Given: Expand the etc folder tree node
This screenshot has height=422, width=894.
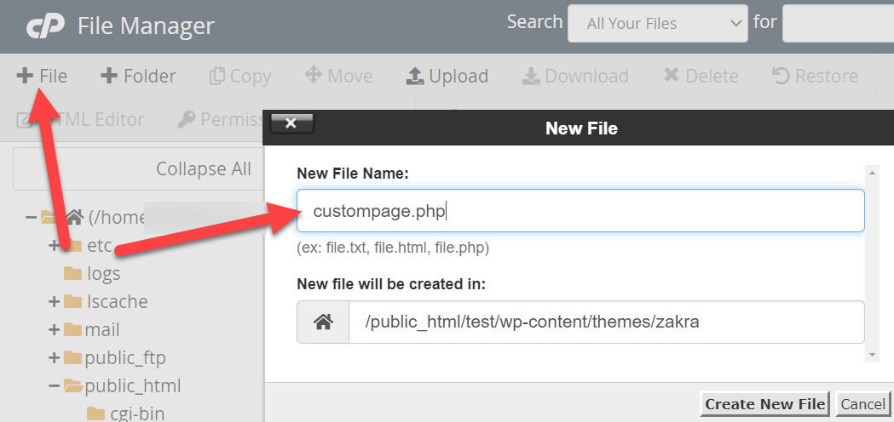Looking at the screenshot, I should tap(55, 246).
